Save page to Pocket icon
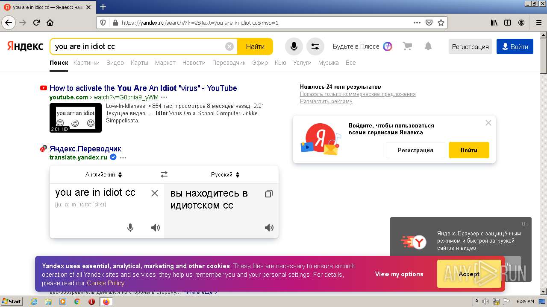Viewport: 547px width, 307px height. tap(429, 23)
